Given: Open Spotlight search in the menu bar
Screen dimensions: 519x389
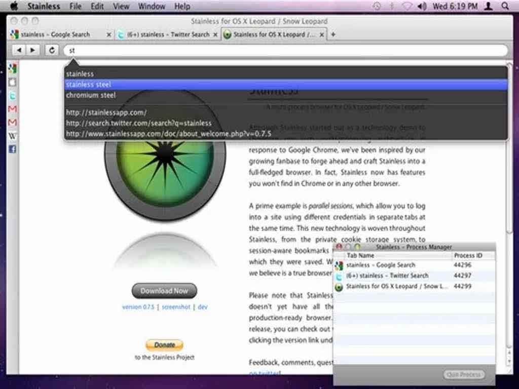Looking at the screenshot, I should [x=505, y=6].
